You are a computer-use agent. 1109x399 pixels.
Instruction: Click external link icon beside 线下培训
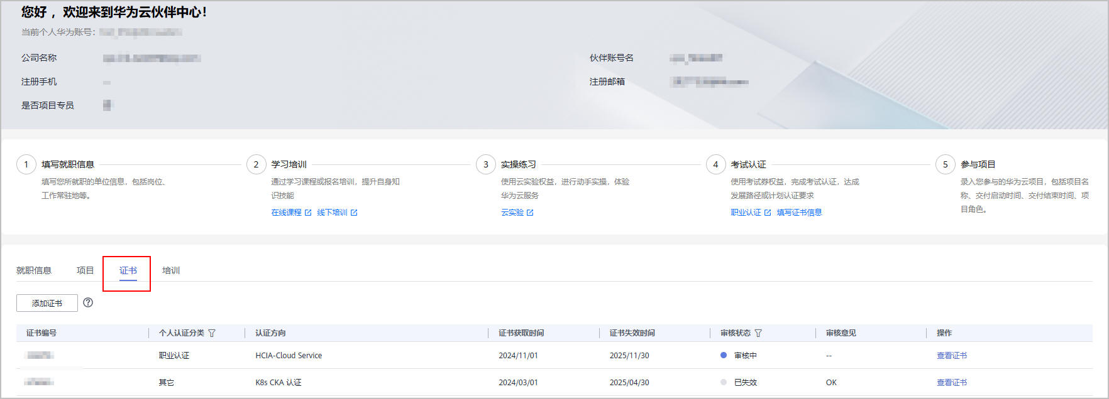354,213
